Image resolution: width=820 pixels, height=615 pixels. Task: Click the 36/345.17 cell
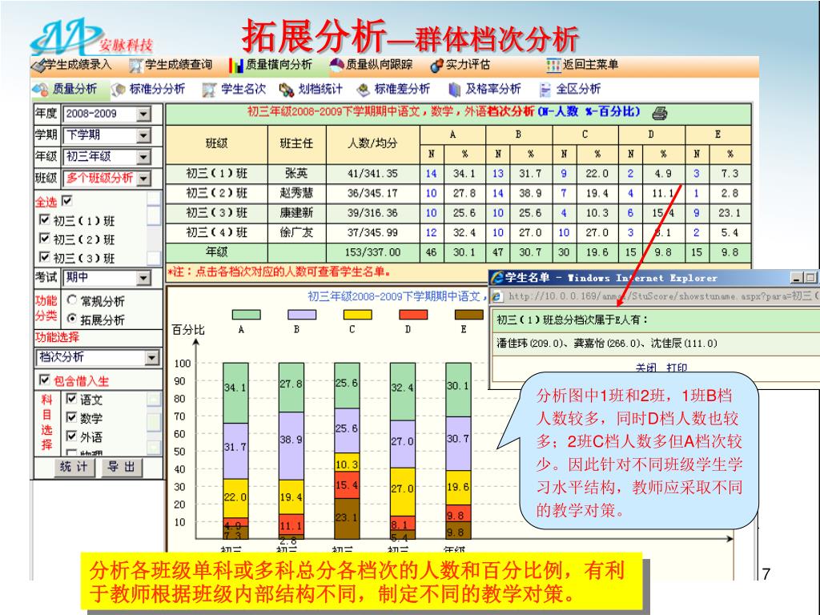point(373,194)
